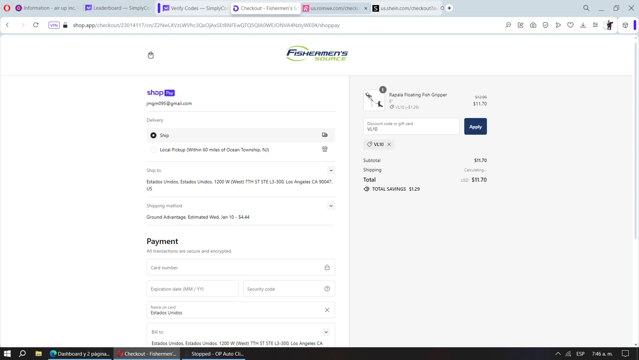Click the forward navigation arrow
The width and height of the screenshot is (639, 360).
(x=23, y=25)
